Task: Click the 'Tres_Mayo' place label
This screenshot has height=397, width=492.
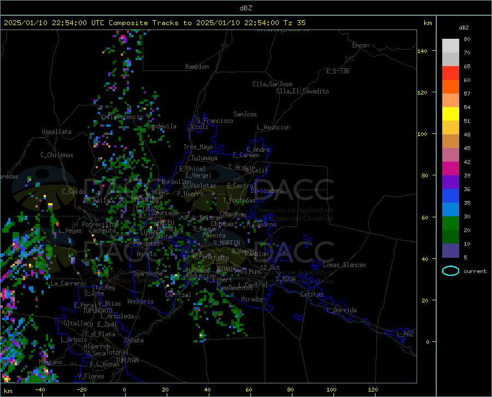Action: (x=198, y=147)
